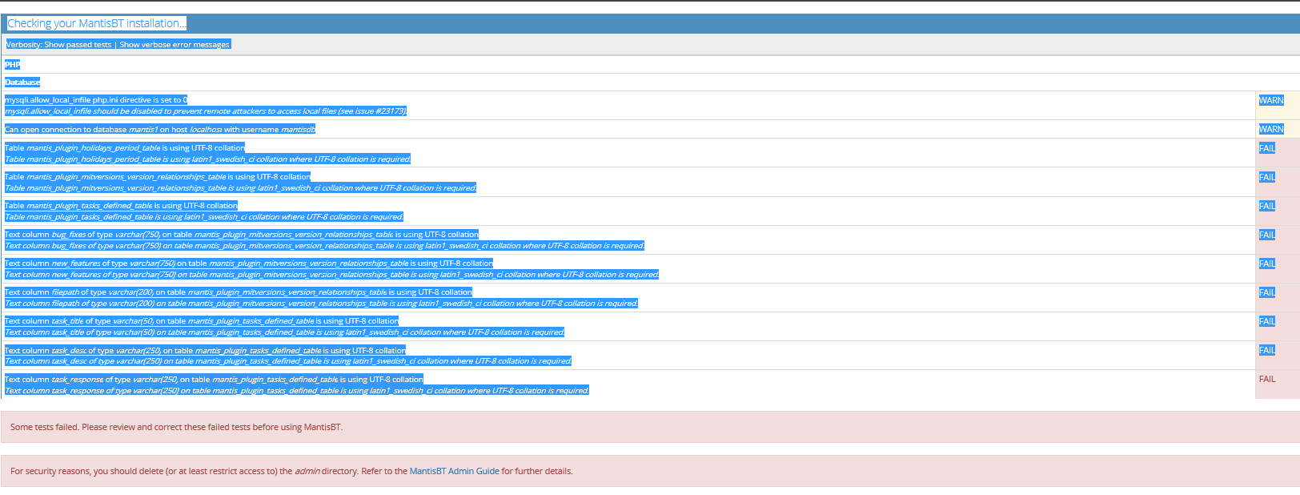Click FAIL status for filepath column
Viewport: 1300px width, 495px height.
click(x=1266, y=292)
